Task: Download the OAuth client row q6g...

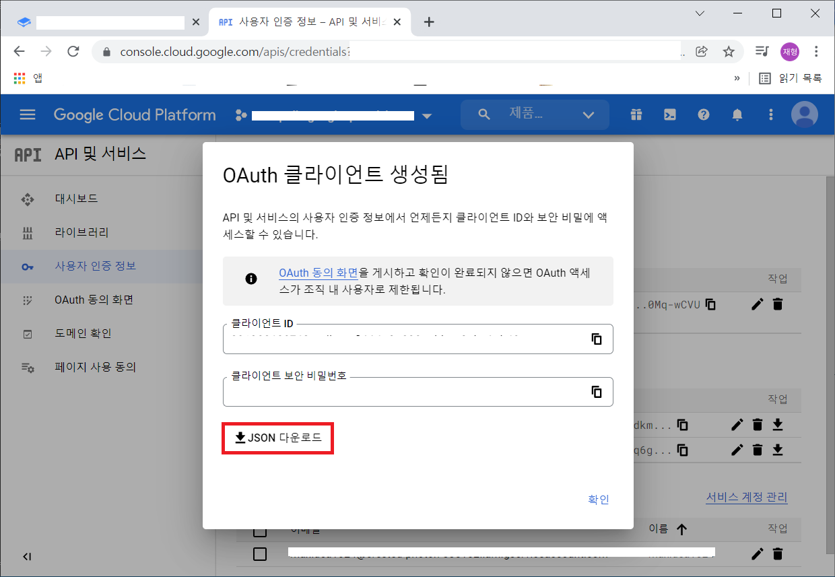Action: coord(778,450)
